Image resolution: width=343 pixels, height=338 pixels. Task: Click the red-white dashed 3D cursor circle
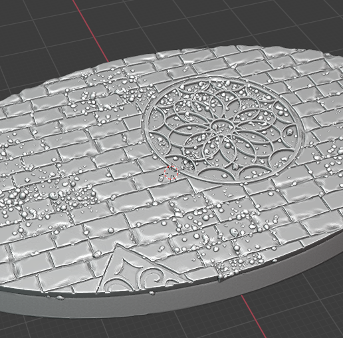pyautogui.click(x=171, y=172)
